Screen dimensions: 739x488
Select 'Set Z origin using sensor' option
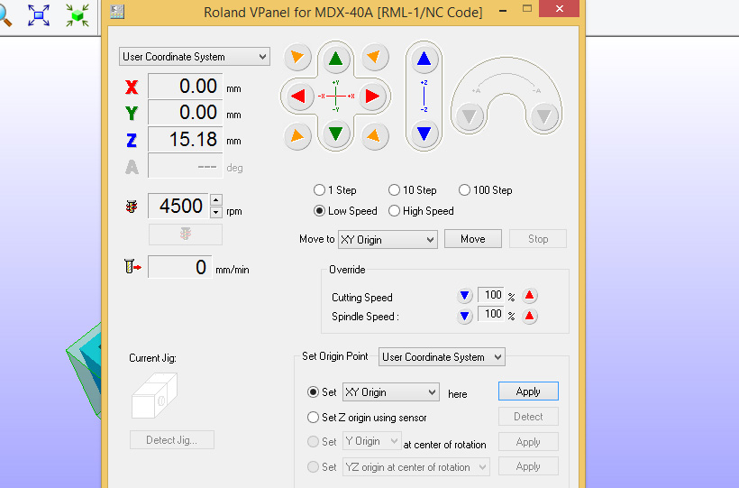[313, 418]
